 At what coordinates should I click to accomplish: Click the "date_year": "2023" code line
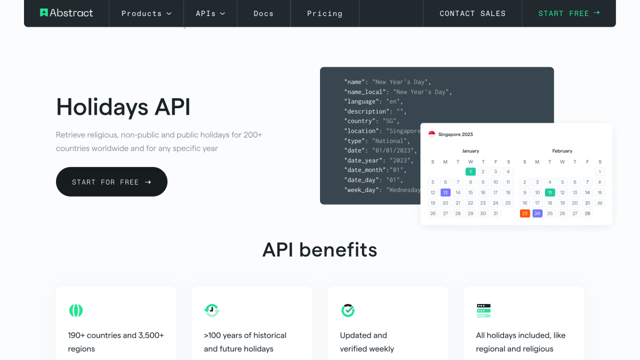[379, 161]
